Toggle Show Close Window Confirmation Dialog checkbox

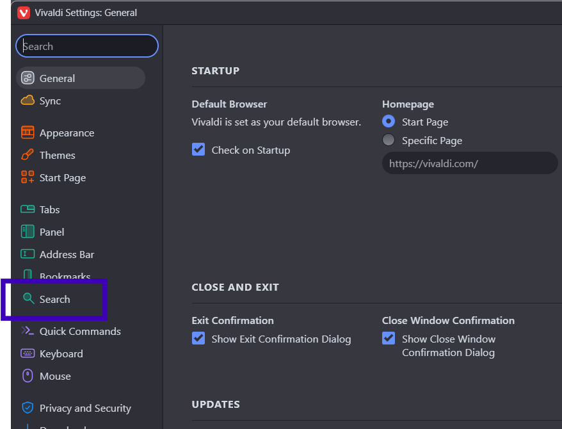389,339
